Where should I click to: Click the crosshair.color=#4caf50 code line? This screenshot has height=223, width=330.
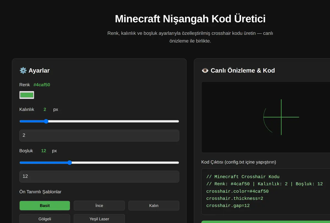pyautogui.click(x=237, y=191)
